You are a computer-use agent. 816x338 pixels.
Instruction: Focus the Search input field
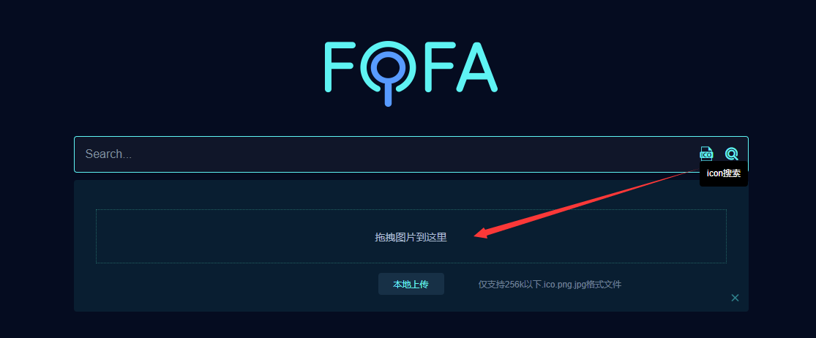(x=381, y=154)
